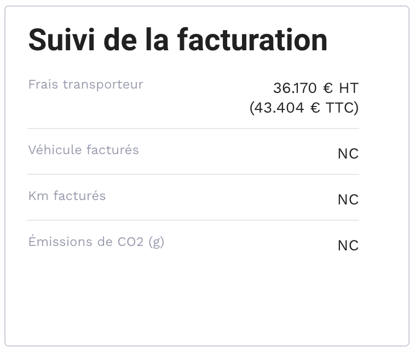This screenshot has height=352, width=415.
Task: Click the 'HT' text after 36.170 €
Action: coord(348,88)
